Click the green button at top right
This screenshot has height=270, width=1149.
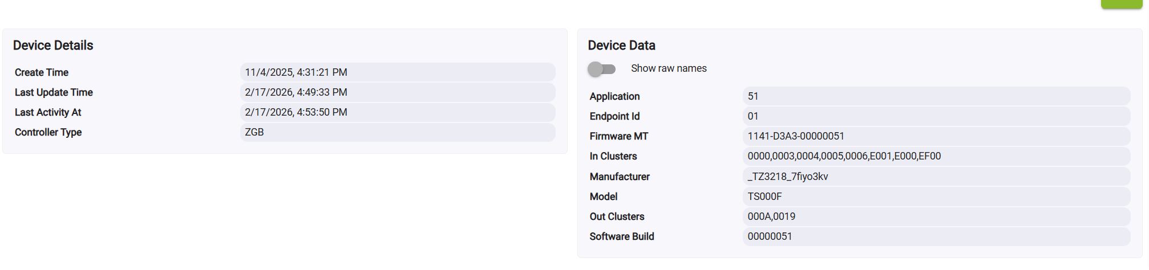(x=1121, y=4)
